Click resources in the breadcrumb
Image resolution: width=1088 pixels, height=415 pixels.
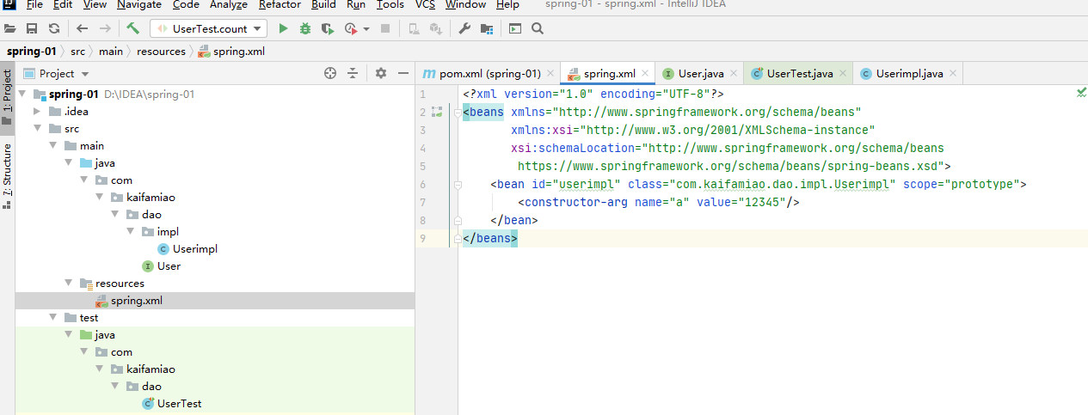coord(161,52)
